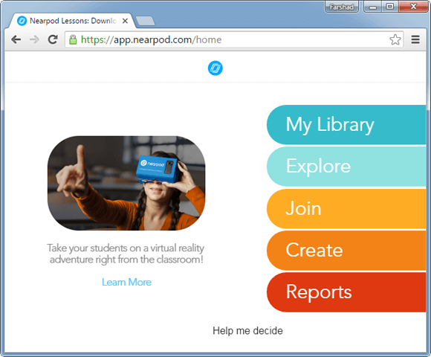The image size is (431, 357).
Task: Open the Chrome hamburger menu
Action: click(x=415, y=39)
